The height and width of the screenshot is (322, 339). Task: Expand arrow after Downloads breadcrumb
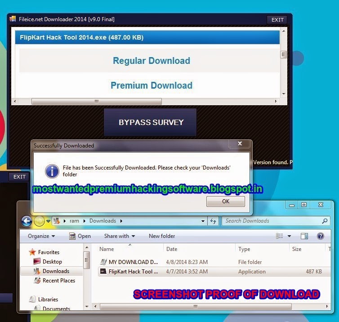pos(121,221)
